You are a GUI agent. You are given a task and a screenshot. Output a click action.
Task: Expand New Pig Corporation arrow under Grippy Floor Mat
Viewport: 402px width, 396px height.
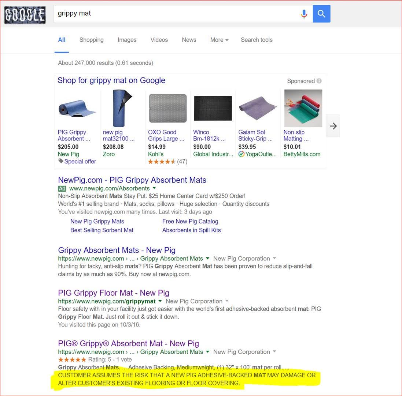tap(227, 301)
